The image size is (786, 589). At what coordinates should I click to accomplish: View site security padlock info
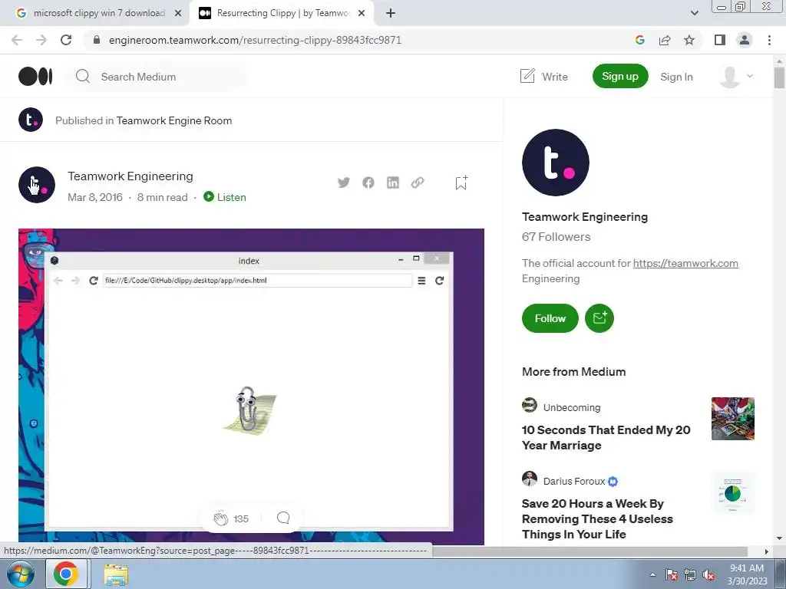[97, 40]
